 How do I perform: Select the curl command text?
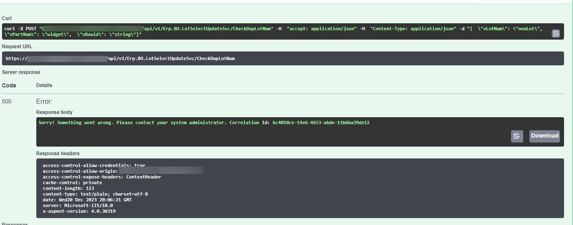coord(273,31)
